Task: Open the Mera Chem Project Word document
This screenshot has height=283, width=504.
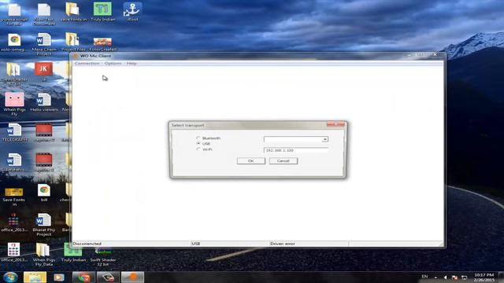Action: tap(44, 44)
